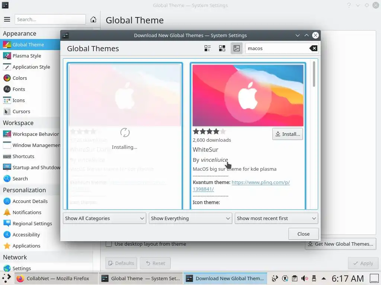Viewport: 381px width, 285px height.
Task: Open the clock showing 6:17 AM
Action: tap(348, 278)
